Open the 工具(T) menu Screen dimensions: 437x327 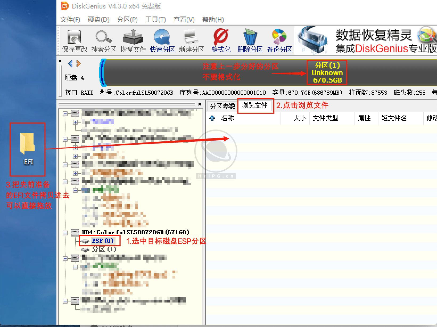point(156,20)
